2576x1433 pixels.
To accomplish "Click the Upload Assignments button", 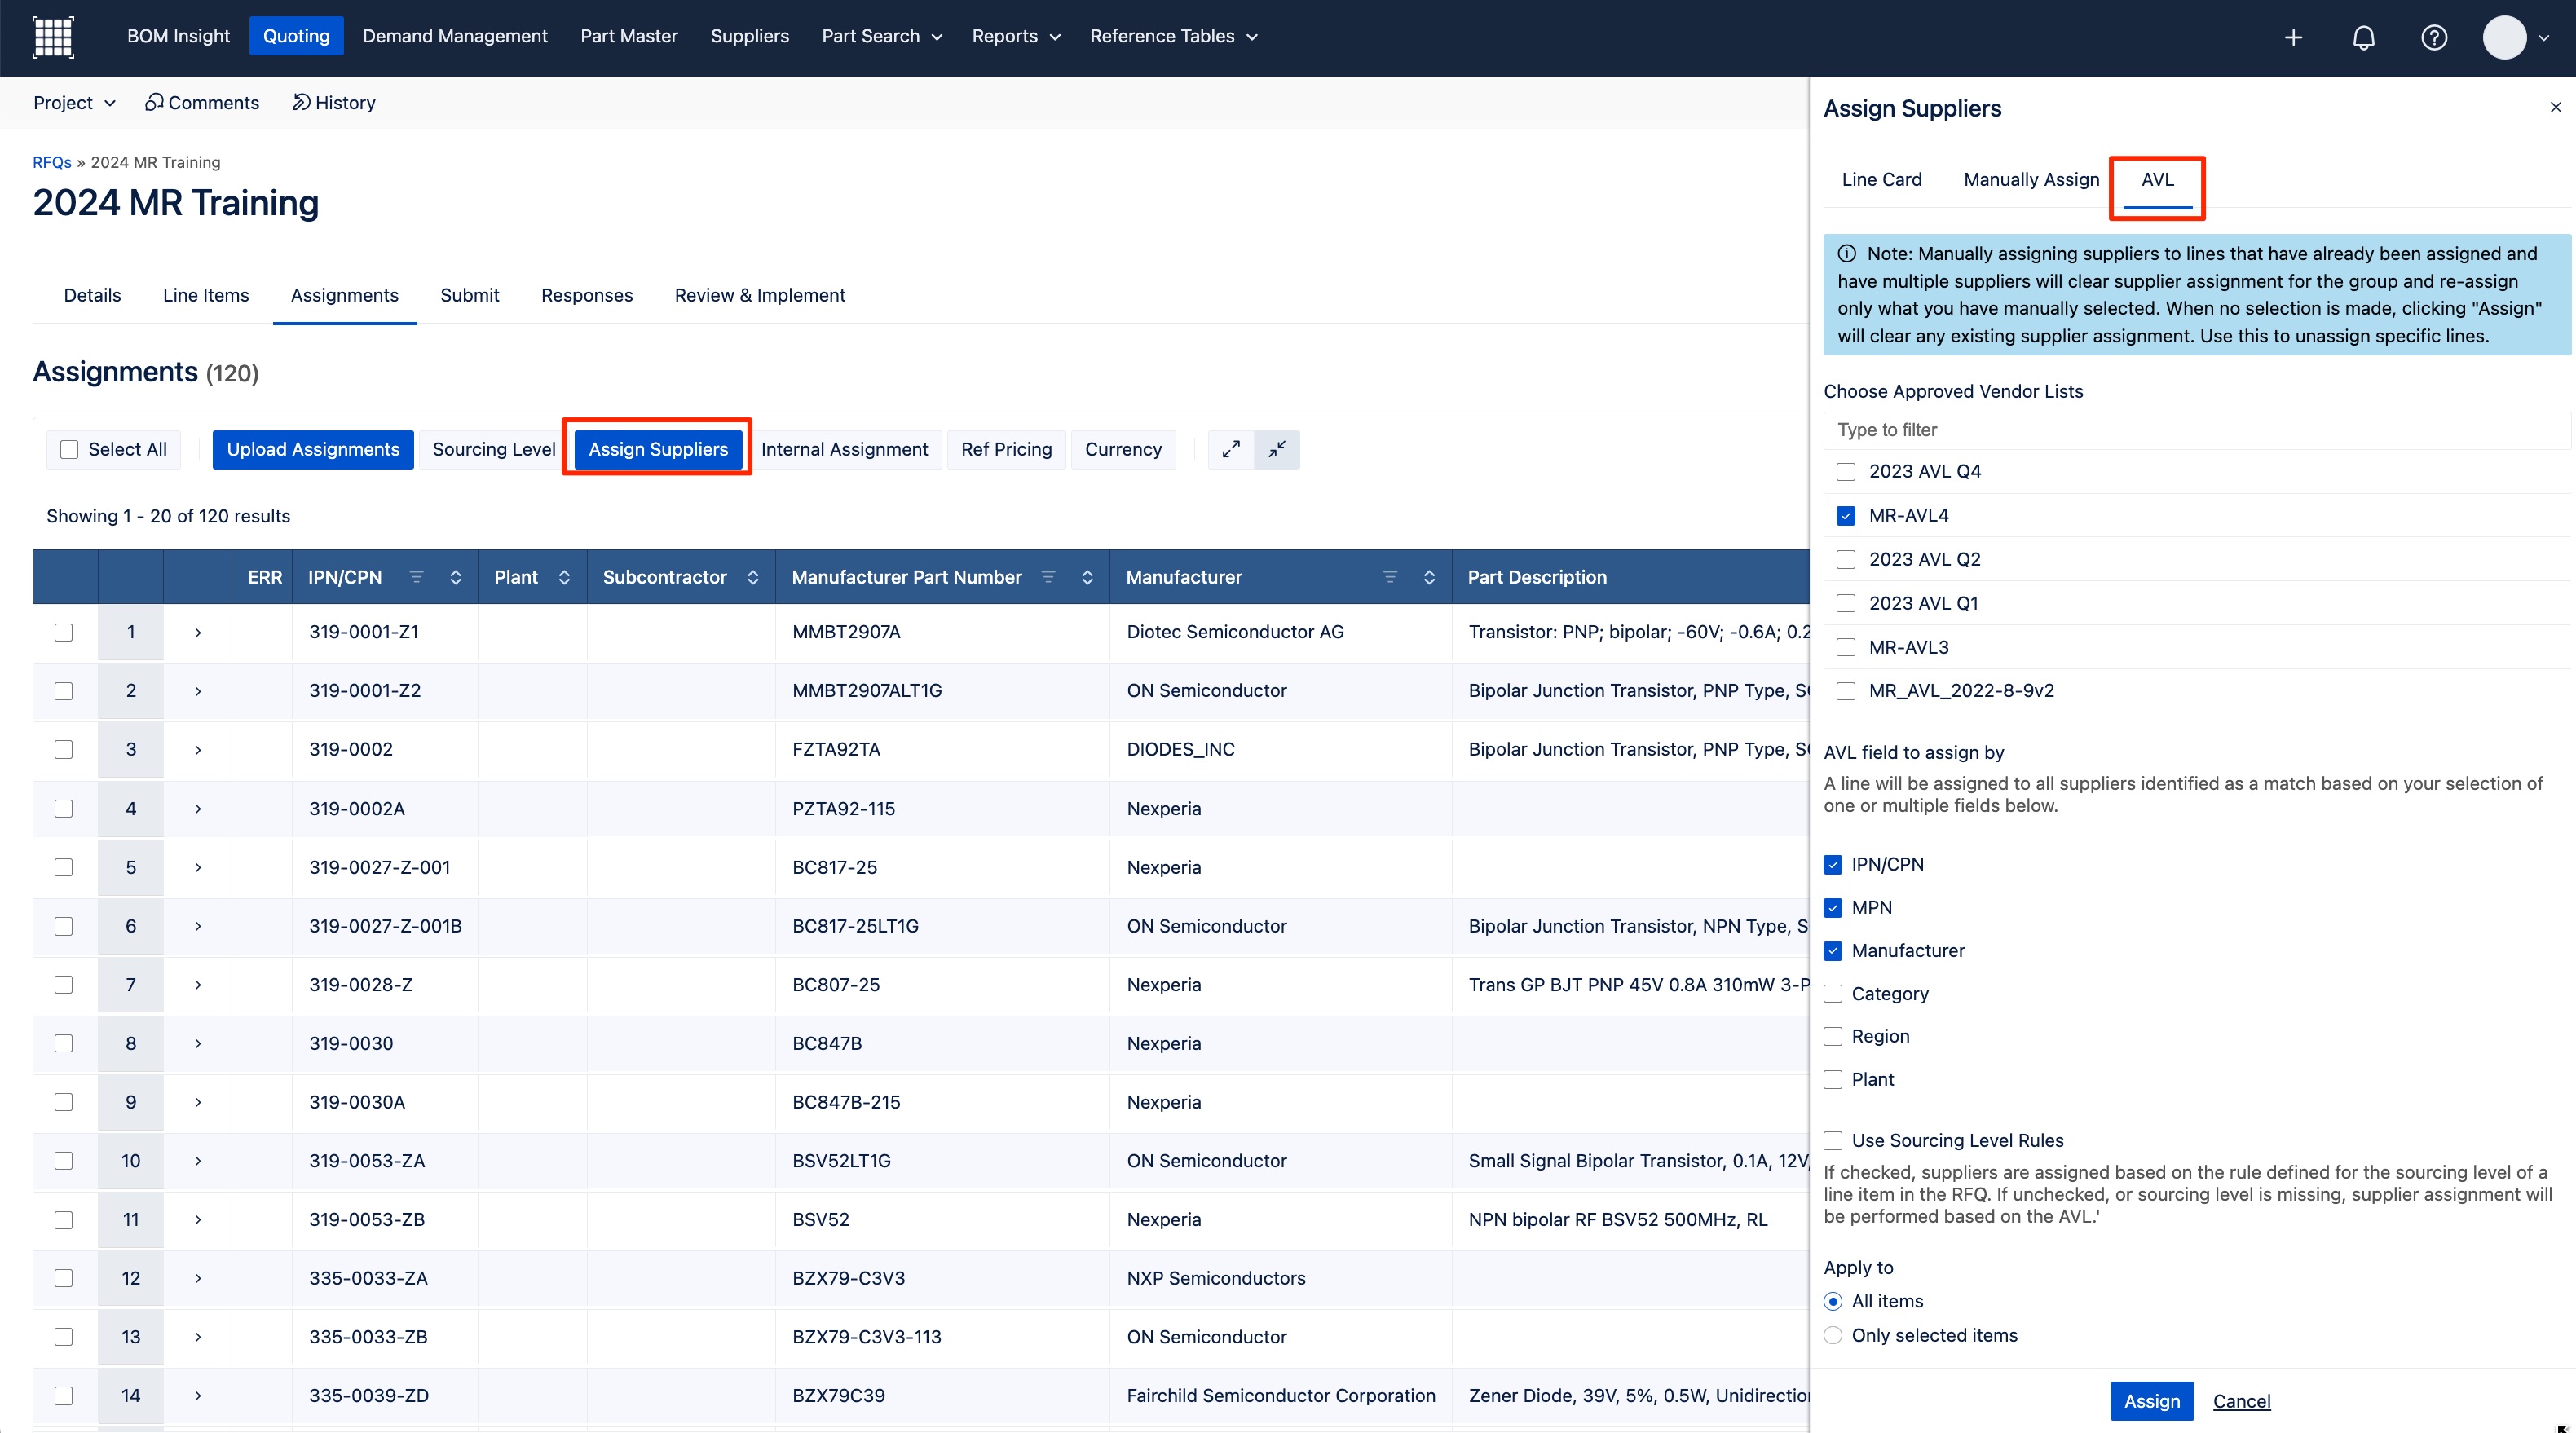I will pyautogui.click(x=313, y=449).
